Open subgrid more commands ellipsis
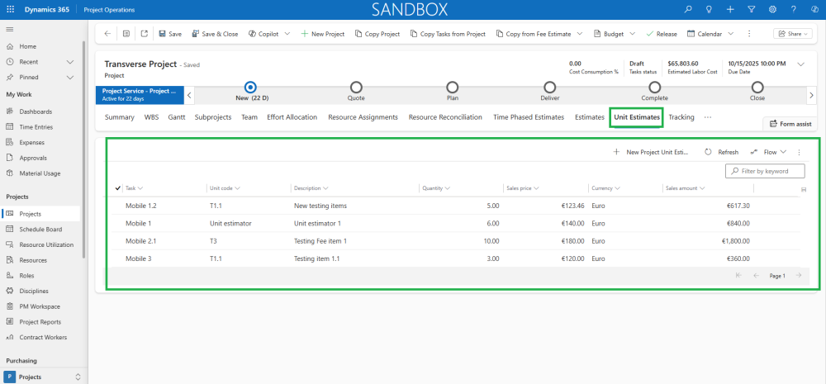Screen dimensions: 826x384 coord(799,152)
